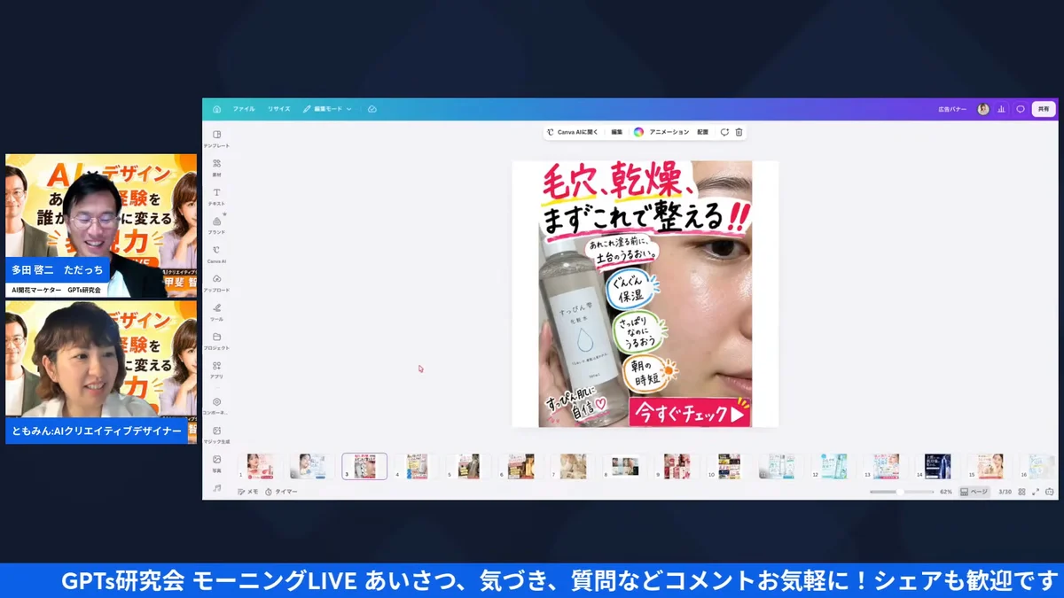Select page 6 thumbnail
Screen dimensions: 1064x598
coord(520,466)
